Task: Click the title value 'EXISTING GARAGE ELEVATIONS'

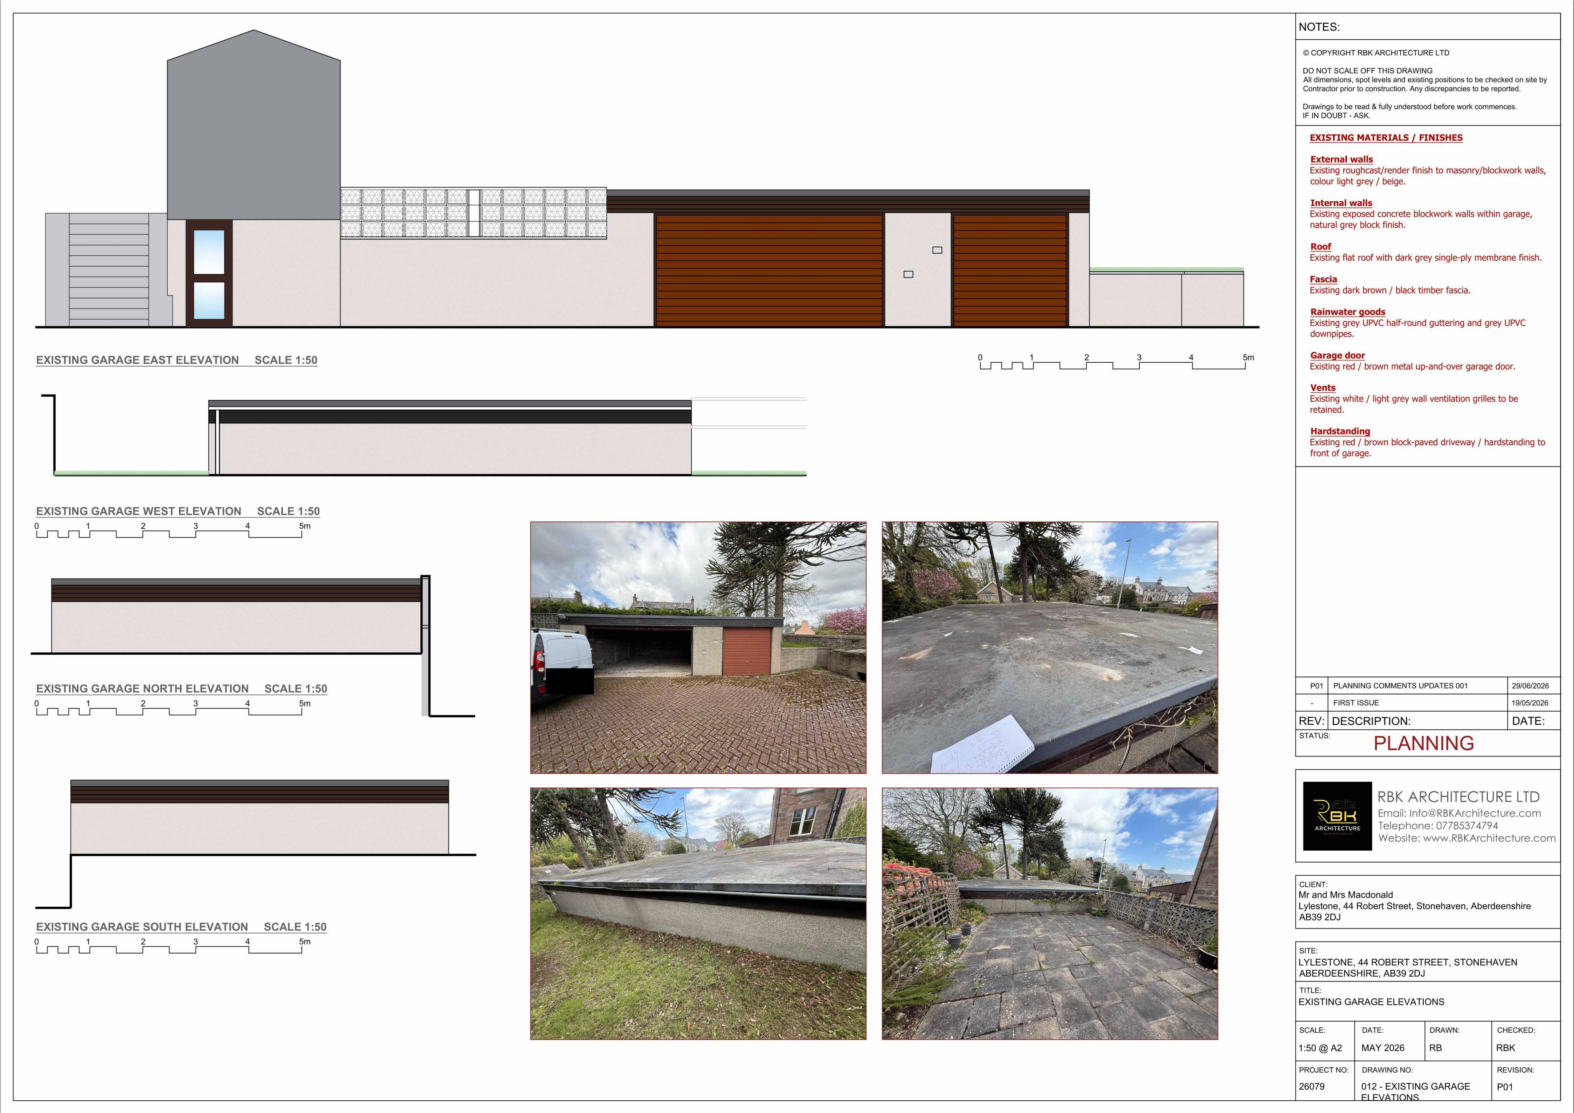Action: [x=1371, y=1002]
